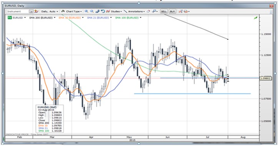Open the Chart Type dropdown
279x146 pixels.
coord(74,11)
